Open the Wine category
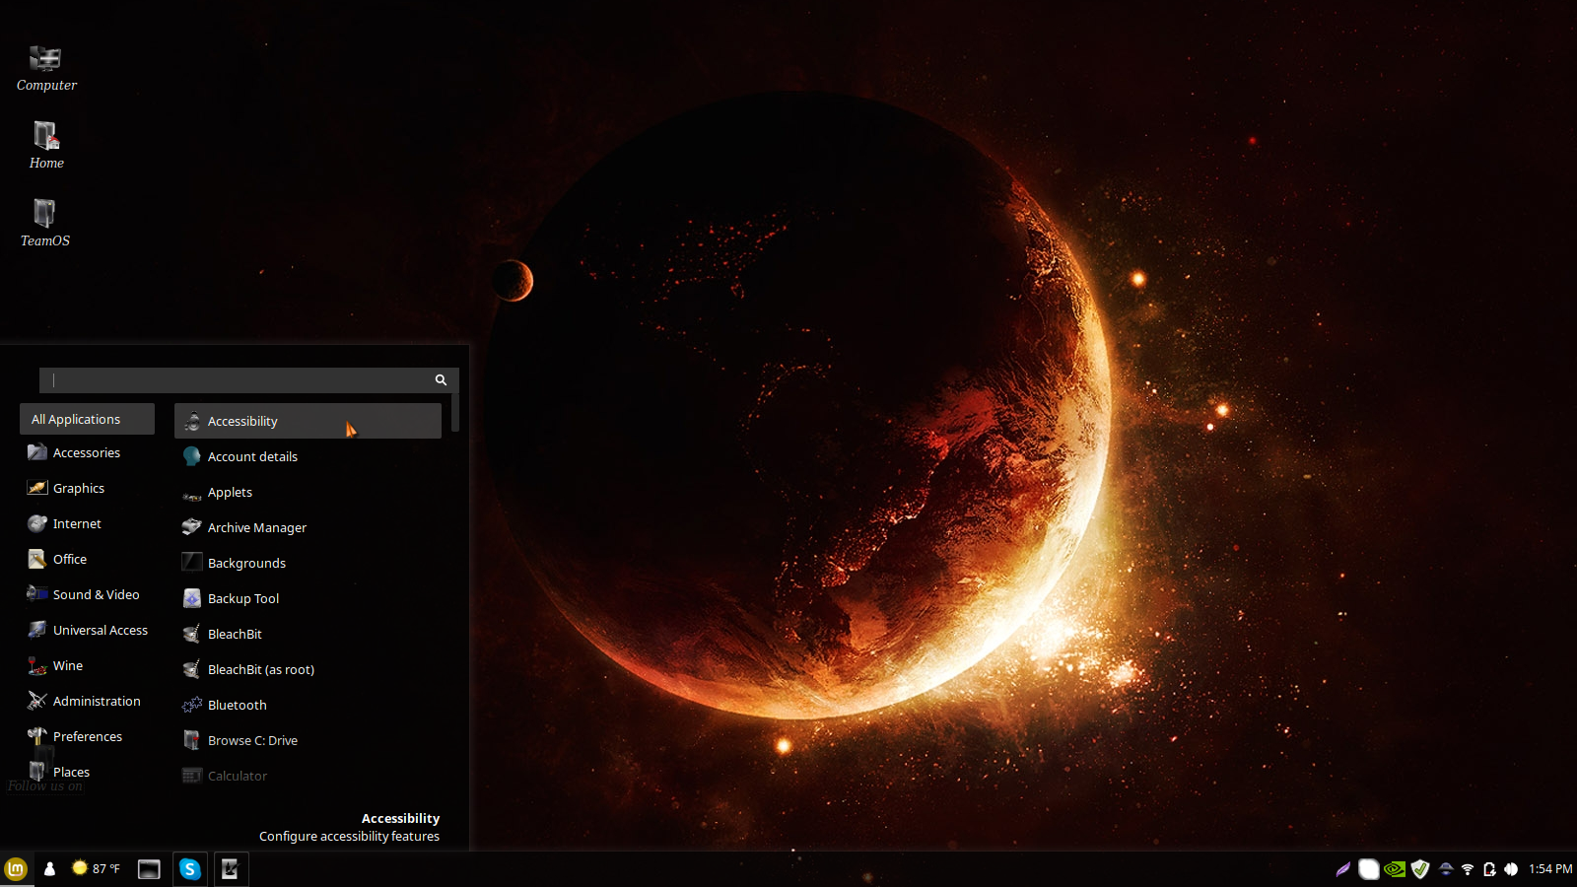 pos(87,665)
